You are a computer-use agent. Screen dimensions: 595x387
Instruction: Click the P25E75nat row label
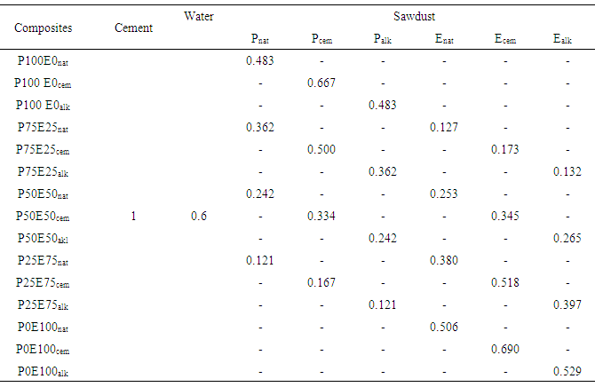point(44,260)
